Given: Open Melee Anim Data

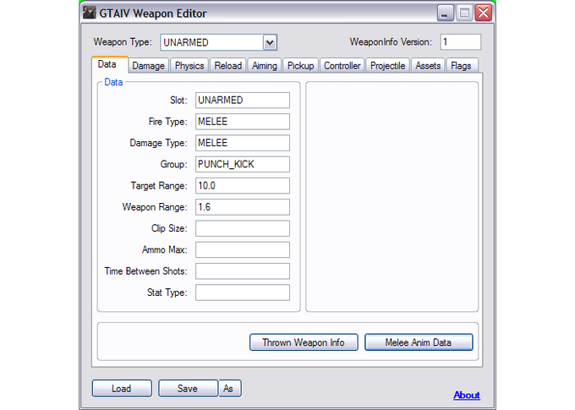Looking at the screenshot, I should (x=419, y=342).
